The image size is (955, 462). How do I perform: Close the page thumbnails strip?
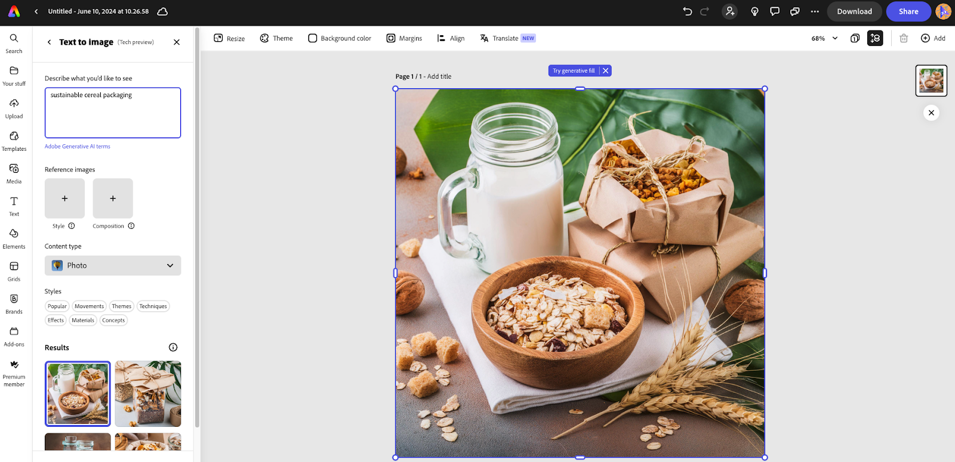[x=931, y=113]
